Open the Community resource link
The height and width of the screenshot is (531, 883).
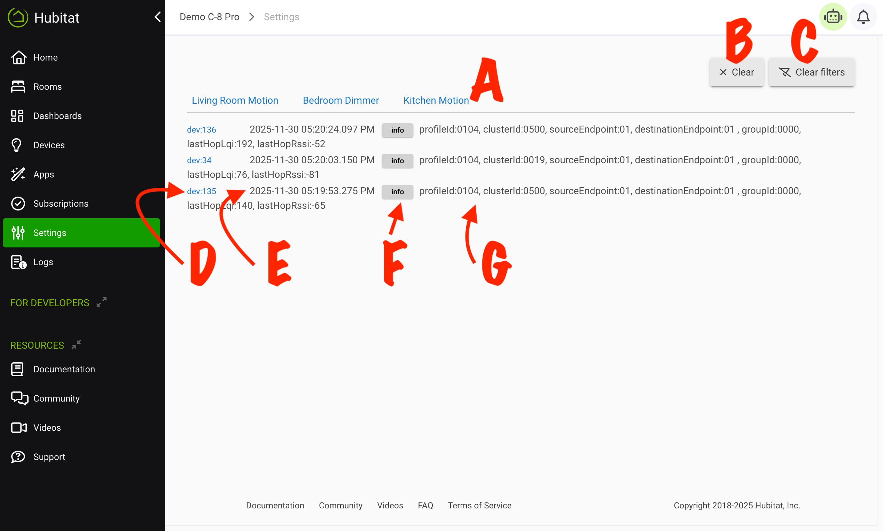pyautogui.click(x=81, y=398)
